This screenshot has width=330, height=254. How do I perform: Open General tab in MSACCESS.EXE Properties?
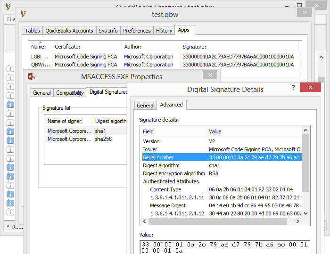(x=42, y=93)
